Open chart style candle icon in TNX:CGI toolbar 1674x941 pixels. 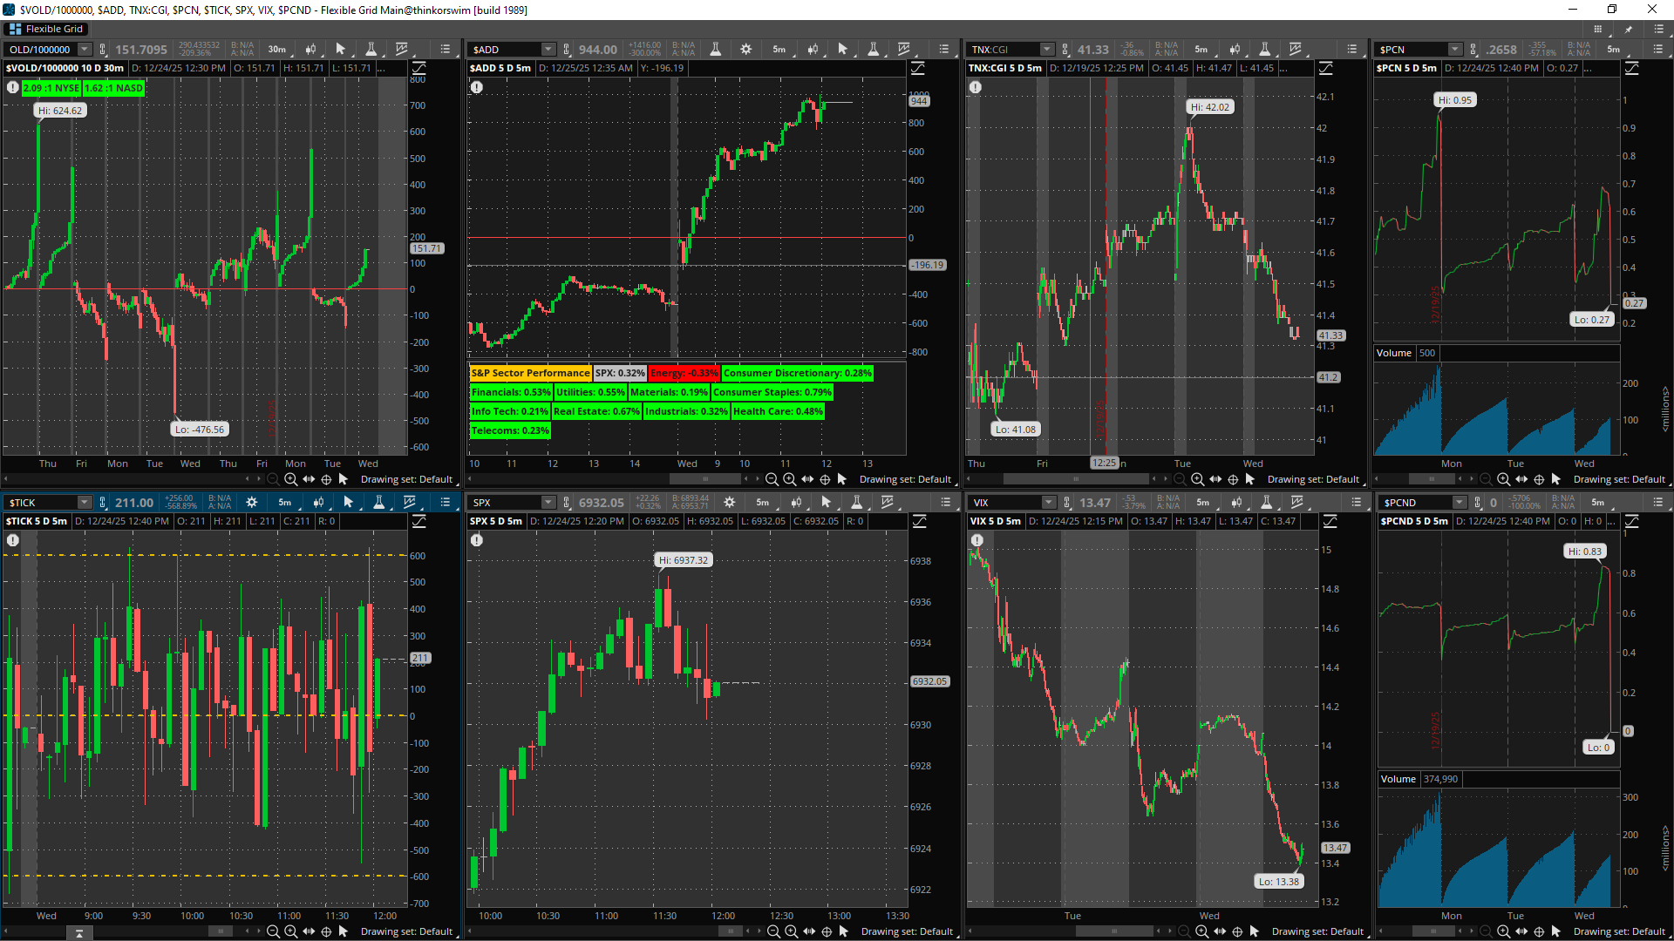click(1235, 50)
